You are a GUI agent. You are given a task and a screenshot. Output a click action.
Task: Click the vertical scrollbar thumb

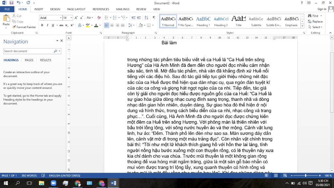coord(332,82)
